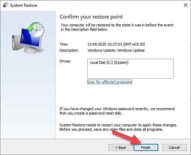Click the System Restore title bar icon
The height and width of the screenshot is (155, 191).
[6, 5]
